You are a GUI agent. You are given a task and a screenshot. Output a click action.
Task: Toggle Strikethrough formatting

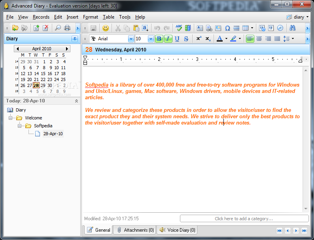(x=186, y=39)
